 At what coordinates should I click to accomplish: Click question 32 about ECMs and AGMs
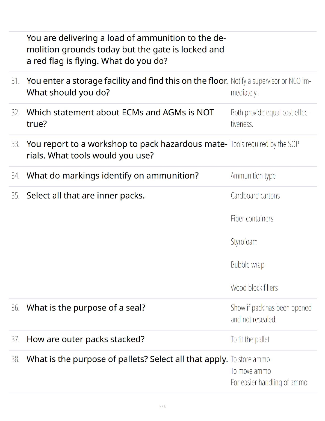120,118
